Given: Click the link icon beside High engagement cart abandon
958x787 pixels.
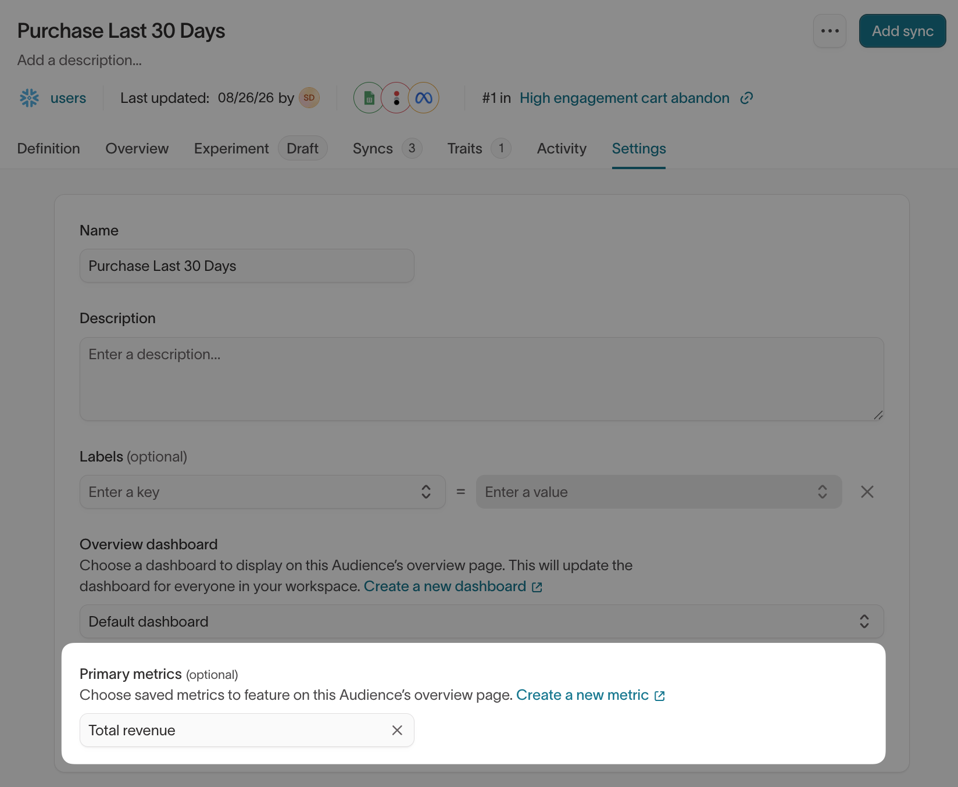Looking at the screenshot, I should coord(747,98).
